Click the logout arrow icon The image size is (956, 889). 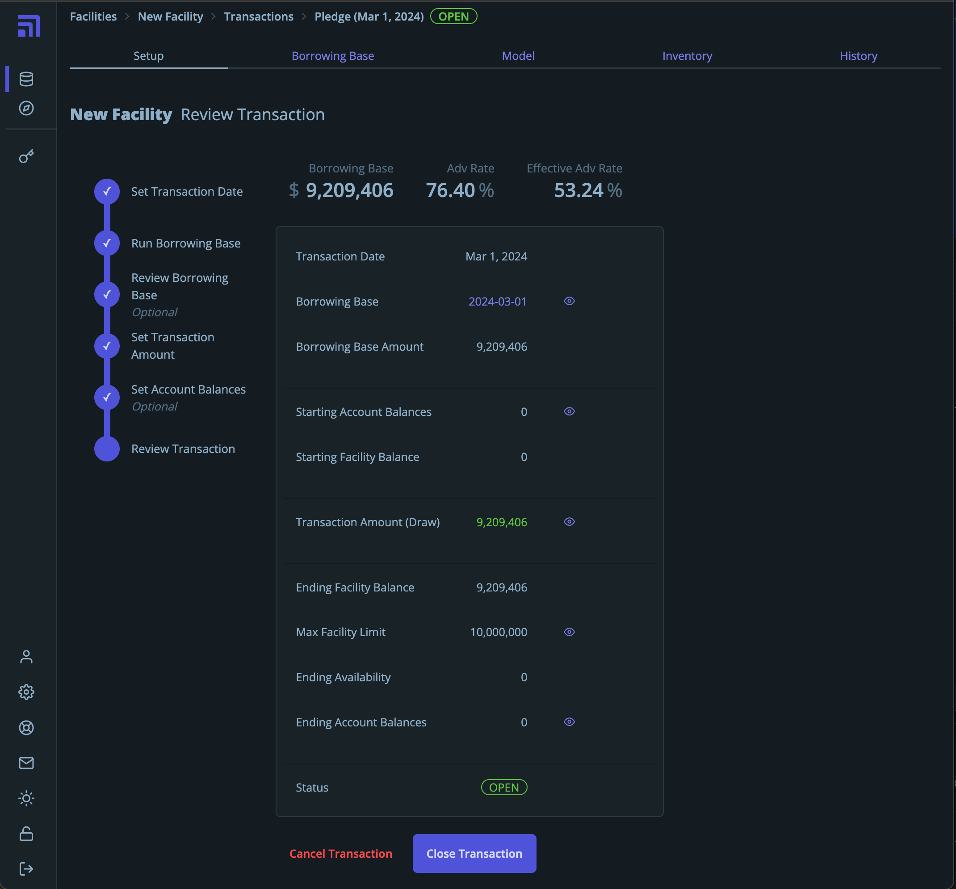[x=26, y=869]
